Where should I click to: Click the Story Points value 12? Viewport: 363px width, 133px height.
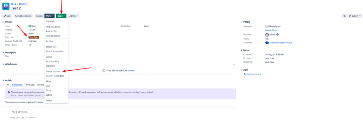(x=30, y=45)
